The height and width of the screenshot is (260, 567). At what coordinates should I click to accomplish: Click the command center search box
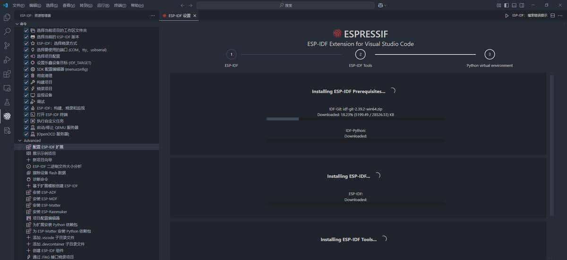[285, 5]
